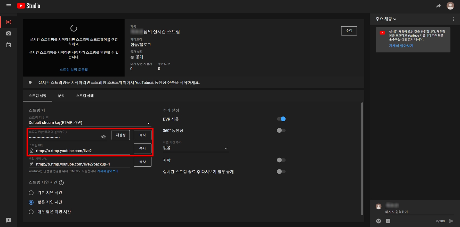
Task: Expand the 스트림 키 선택 dropdown
Action: (90, 123)
